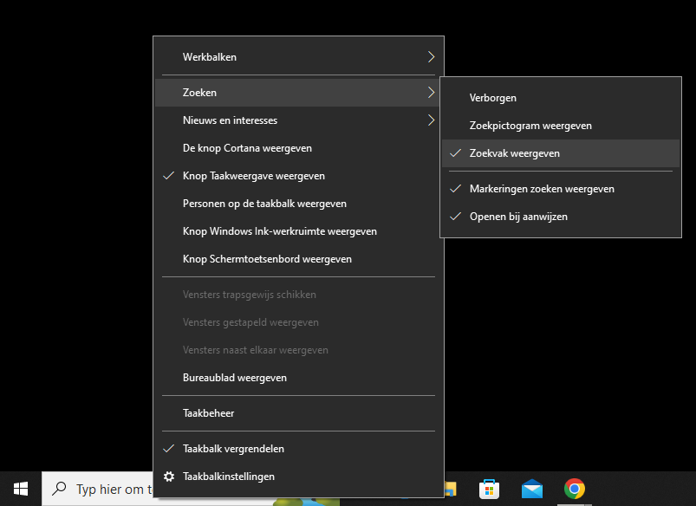The width and height of the screenshot is (696, 506).
Task: Uncheck Openen bij aanwijzen
Action: 561,217
